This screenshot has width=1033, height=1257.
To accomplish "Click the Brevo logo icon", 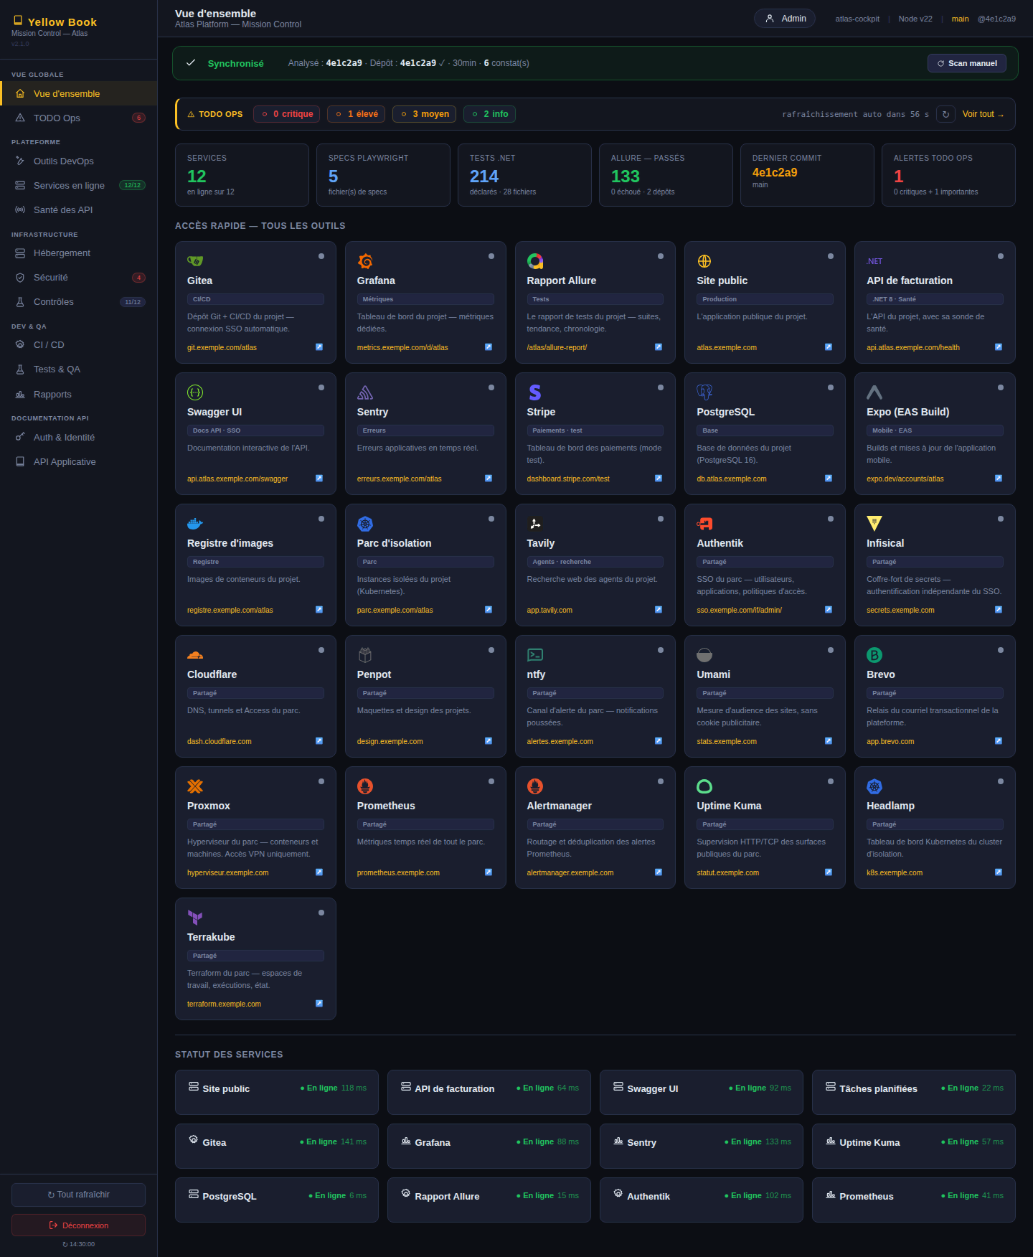I will tap(874, 655).
